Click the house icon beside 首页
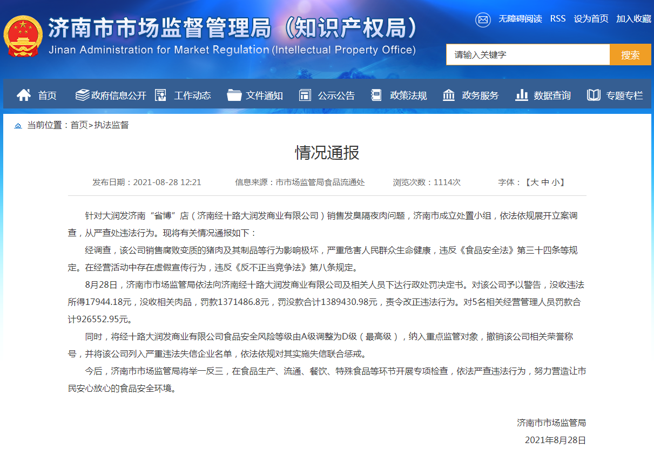The image size is (654, 469). (24, 96)
